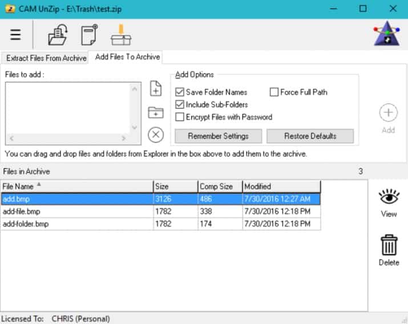Screen dimensions: 408x324
Task: Sort list by File Name column header
Action: coord(76,187)
